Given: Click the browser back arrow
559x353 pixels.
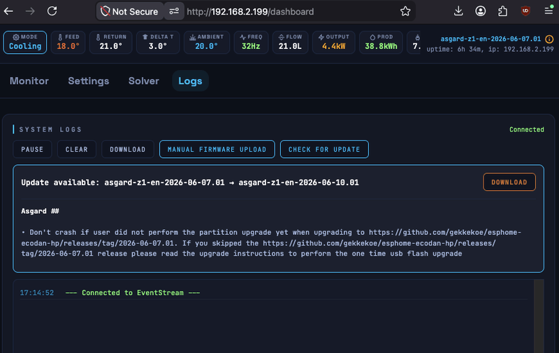Looking at the screenshot, I should point(8,11).
